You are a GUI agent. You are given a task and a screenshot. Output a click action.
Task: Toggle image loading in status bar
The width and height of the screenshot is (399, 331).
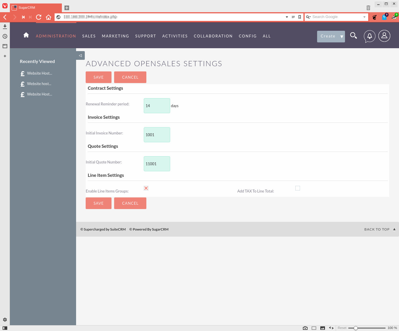click(323, 328)
